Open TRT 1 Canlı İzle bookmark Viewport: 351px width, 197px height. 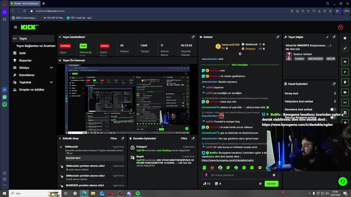click(79, 18)
